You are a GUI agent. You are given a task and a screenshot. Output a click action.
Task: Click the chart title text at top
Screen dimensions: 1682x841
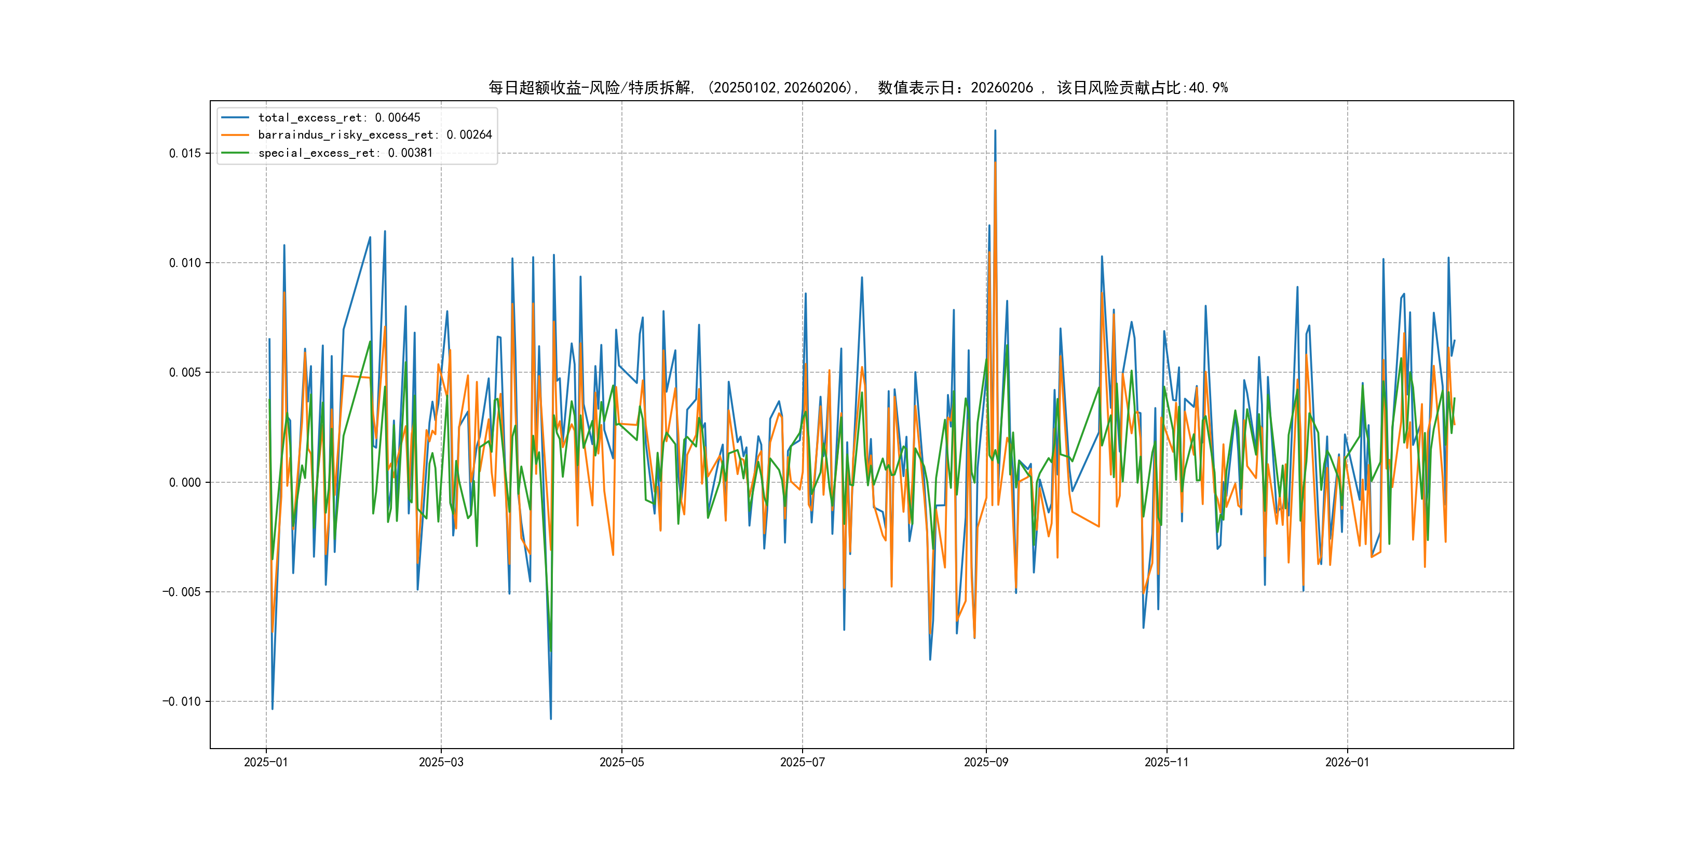858,88
